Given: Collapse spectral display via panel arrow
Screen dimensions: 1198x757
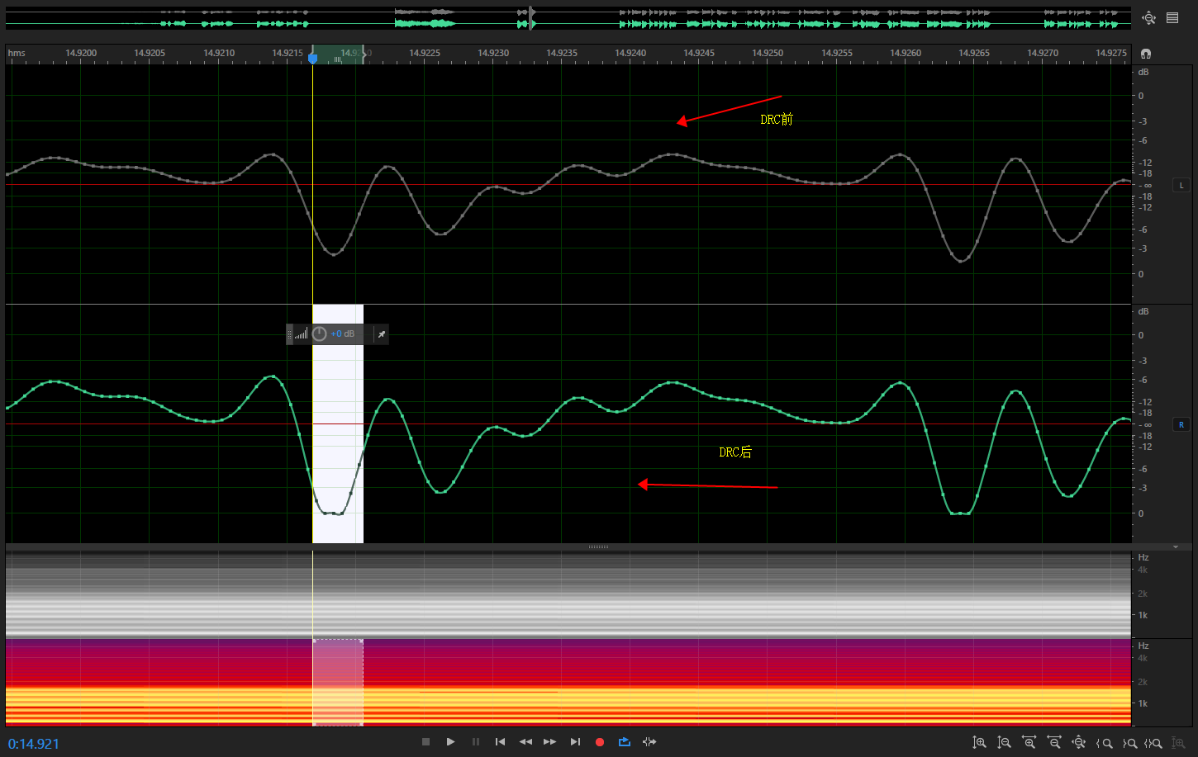Looking at the screenshot, I should point(1176,547).
